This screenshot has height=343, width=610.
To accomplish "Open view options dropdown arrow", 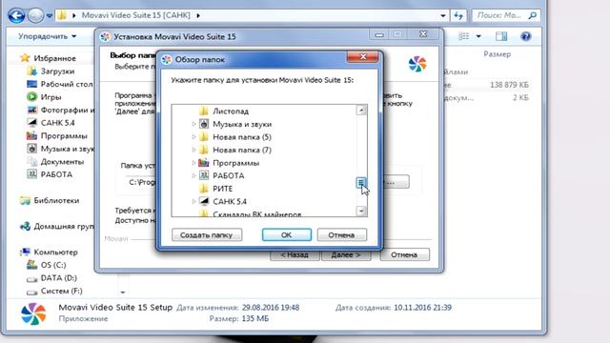I will point(478,36).
